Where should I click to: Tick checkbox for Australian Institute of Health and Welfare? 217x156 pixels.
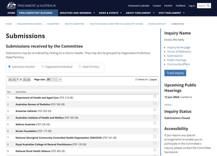[155, 116]
